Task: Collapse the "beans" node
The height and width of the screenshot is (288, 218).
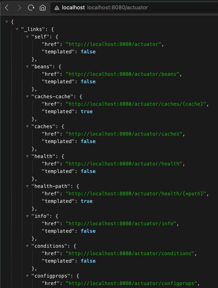Action: (x=27, y=67)
